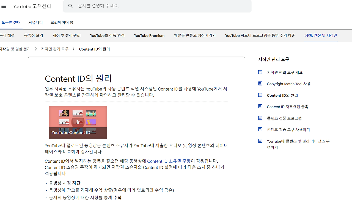The height and width of the screenshot is (203, 352).
Task: Click the article icon beside Content ID 자격요건 충족
Action: coord(260,106)
